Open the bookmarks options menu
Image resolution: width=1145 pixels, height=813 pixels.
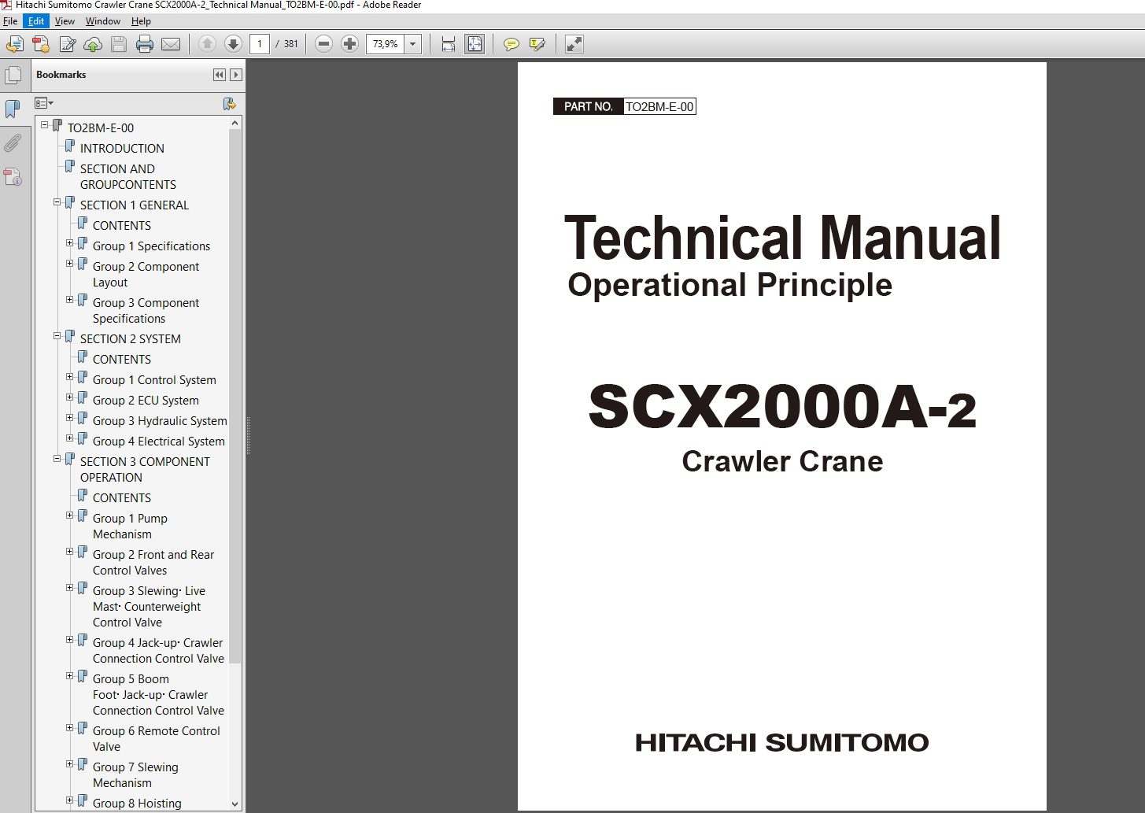click(44, 103)
